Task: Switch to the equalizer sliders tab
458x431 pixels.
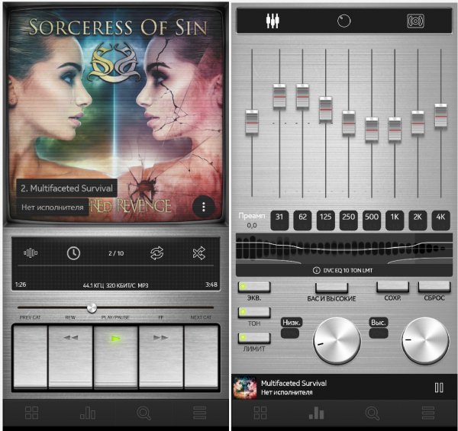Action: click(x=273, y=21)
